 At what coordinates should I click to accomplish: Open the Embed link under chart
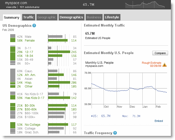(x=159, y=121)
